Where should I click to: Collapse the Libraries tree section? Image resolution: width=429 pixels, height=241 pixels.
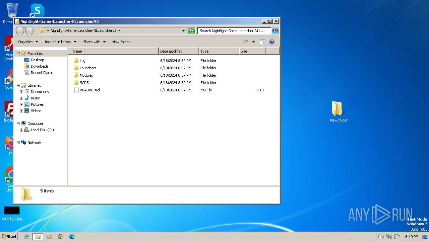(x=18, y=85)
